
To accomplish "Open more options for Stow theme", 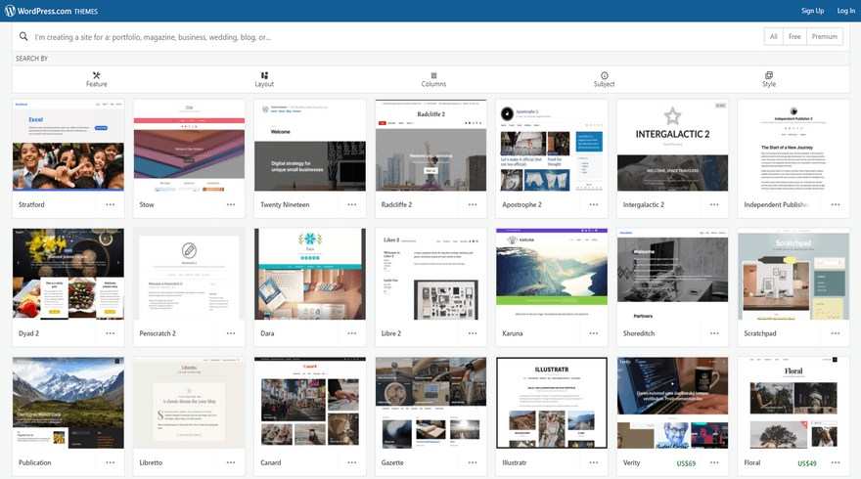I will coord(231,204).
